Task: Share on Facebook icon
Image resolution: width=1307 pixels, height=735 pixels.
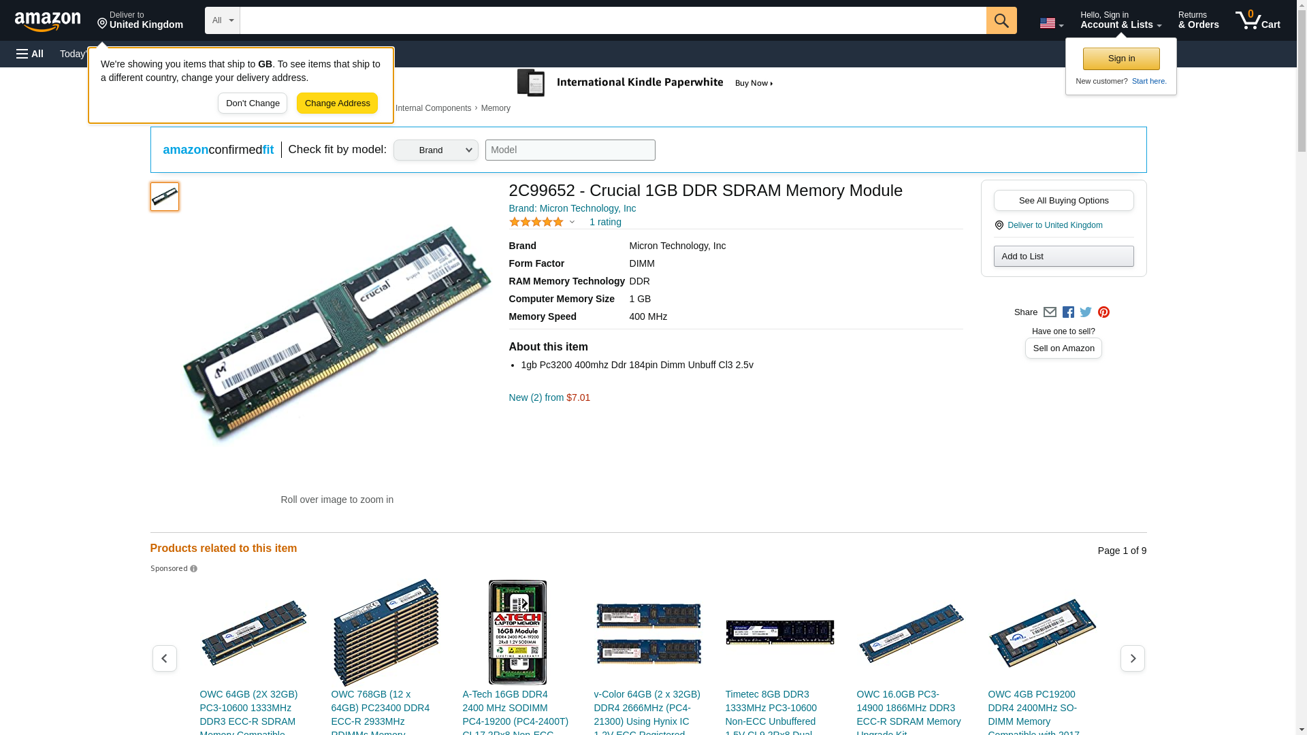Action: (1068, 312)
